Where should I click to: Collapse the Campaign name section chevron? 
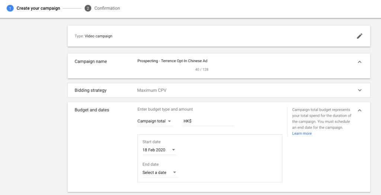pyautogui.click(x=360, y=62)
